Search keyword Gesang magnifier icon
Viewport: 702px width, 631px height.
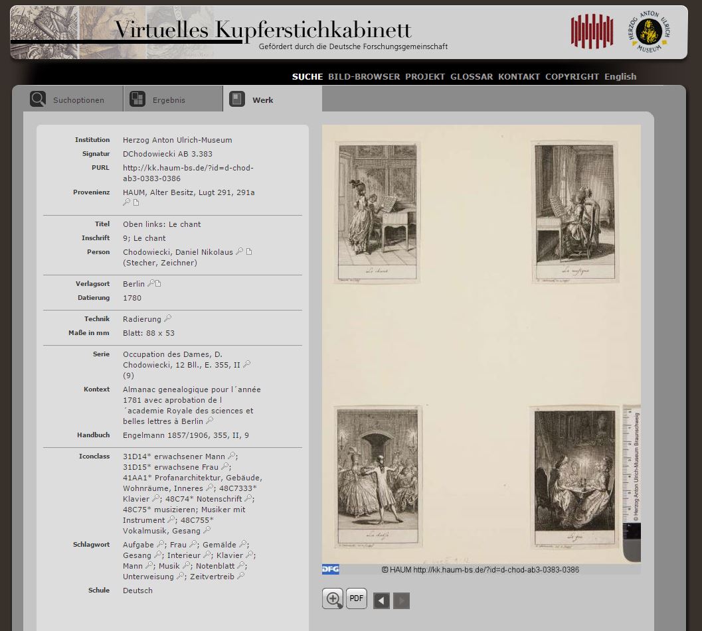point(157,555)
